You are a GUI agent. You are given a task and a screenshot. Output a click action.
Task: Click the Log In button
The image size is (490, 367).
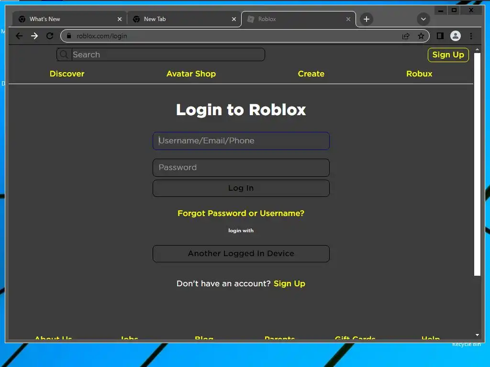click(241, 188)
